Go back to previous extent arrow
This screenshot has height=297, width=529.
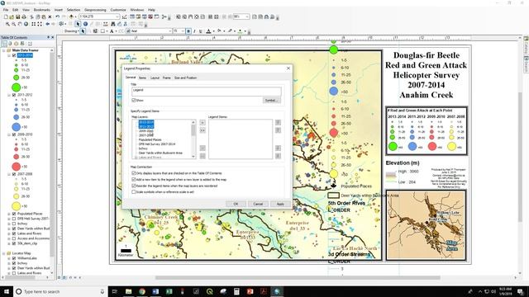click(48, 24)
